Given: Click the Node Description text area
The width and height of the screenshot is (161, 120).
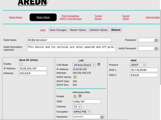Looking at the screenshot, I should click(x=72, y=48).
